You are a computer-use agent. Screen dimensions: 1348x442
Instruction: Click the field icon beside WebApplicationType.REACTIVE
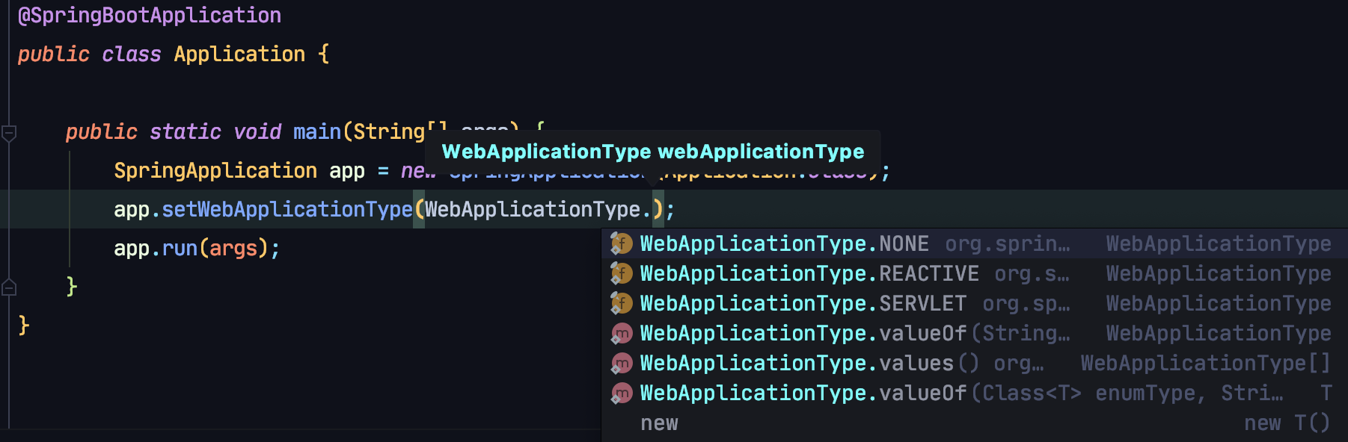[622, 273]
